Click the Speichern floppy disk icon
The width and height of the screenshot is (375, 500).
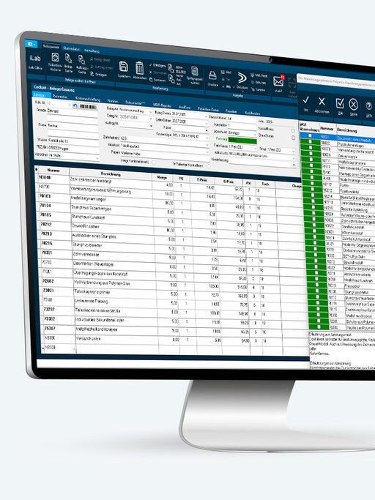coord(124,67)
